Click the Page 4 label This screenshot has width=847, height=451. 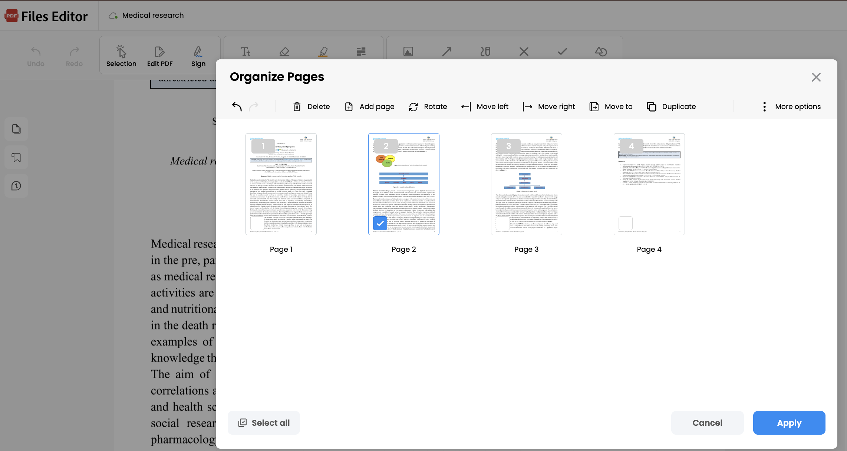tap(649, 250)
